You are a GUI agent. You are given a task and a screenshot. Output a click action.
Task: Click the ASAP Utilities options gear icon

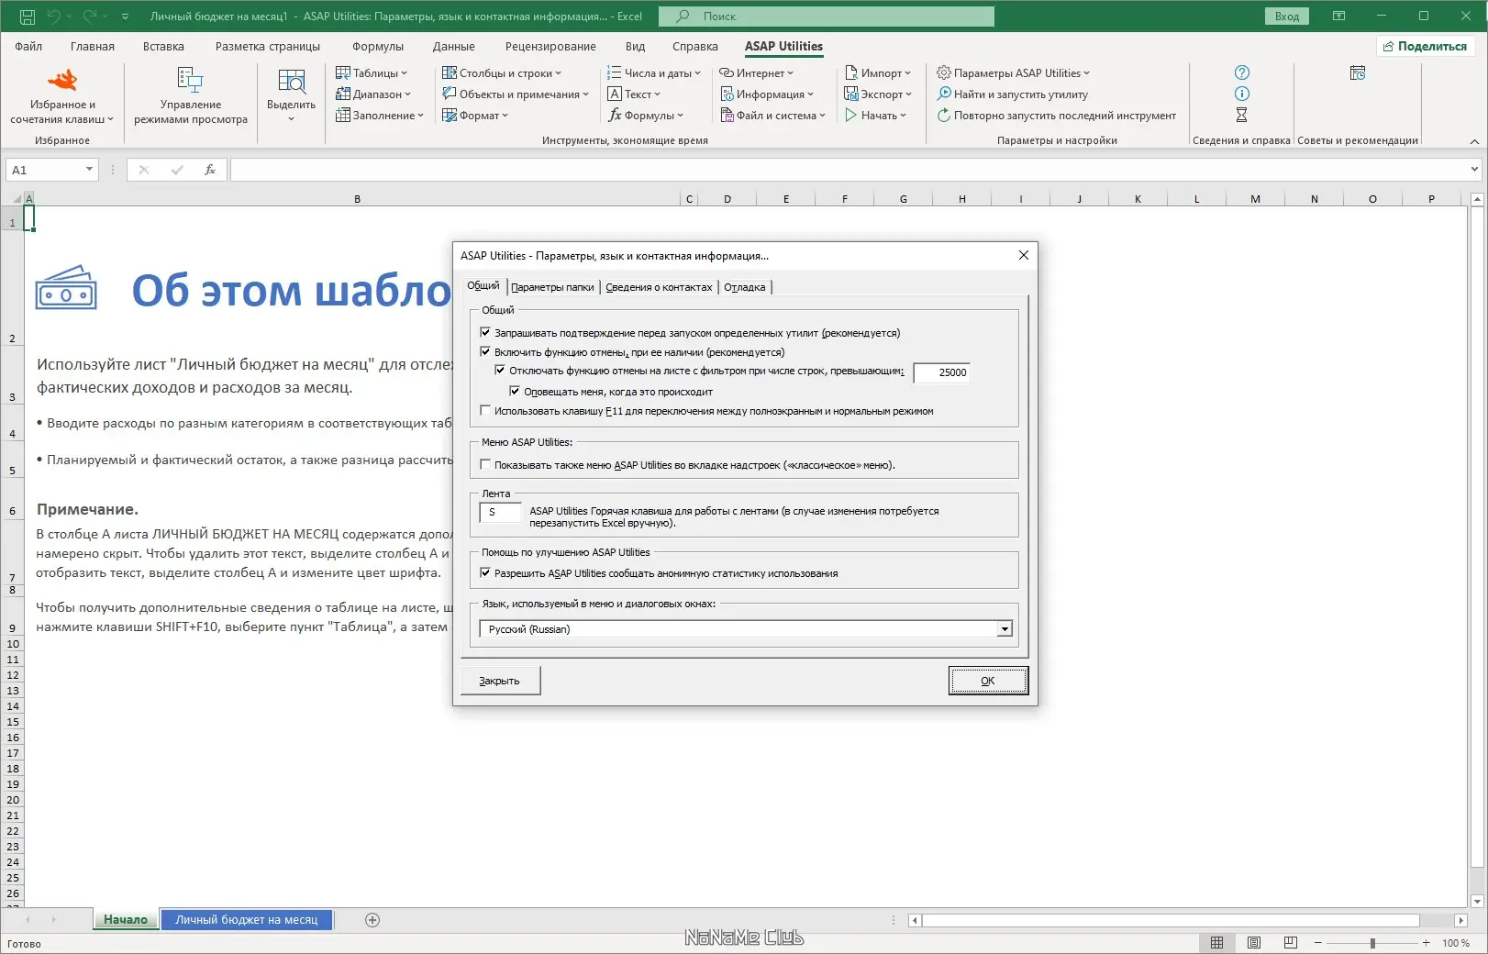point(944,73)
